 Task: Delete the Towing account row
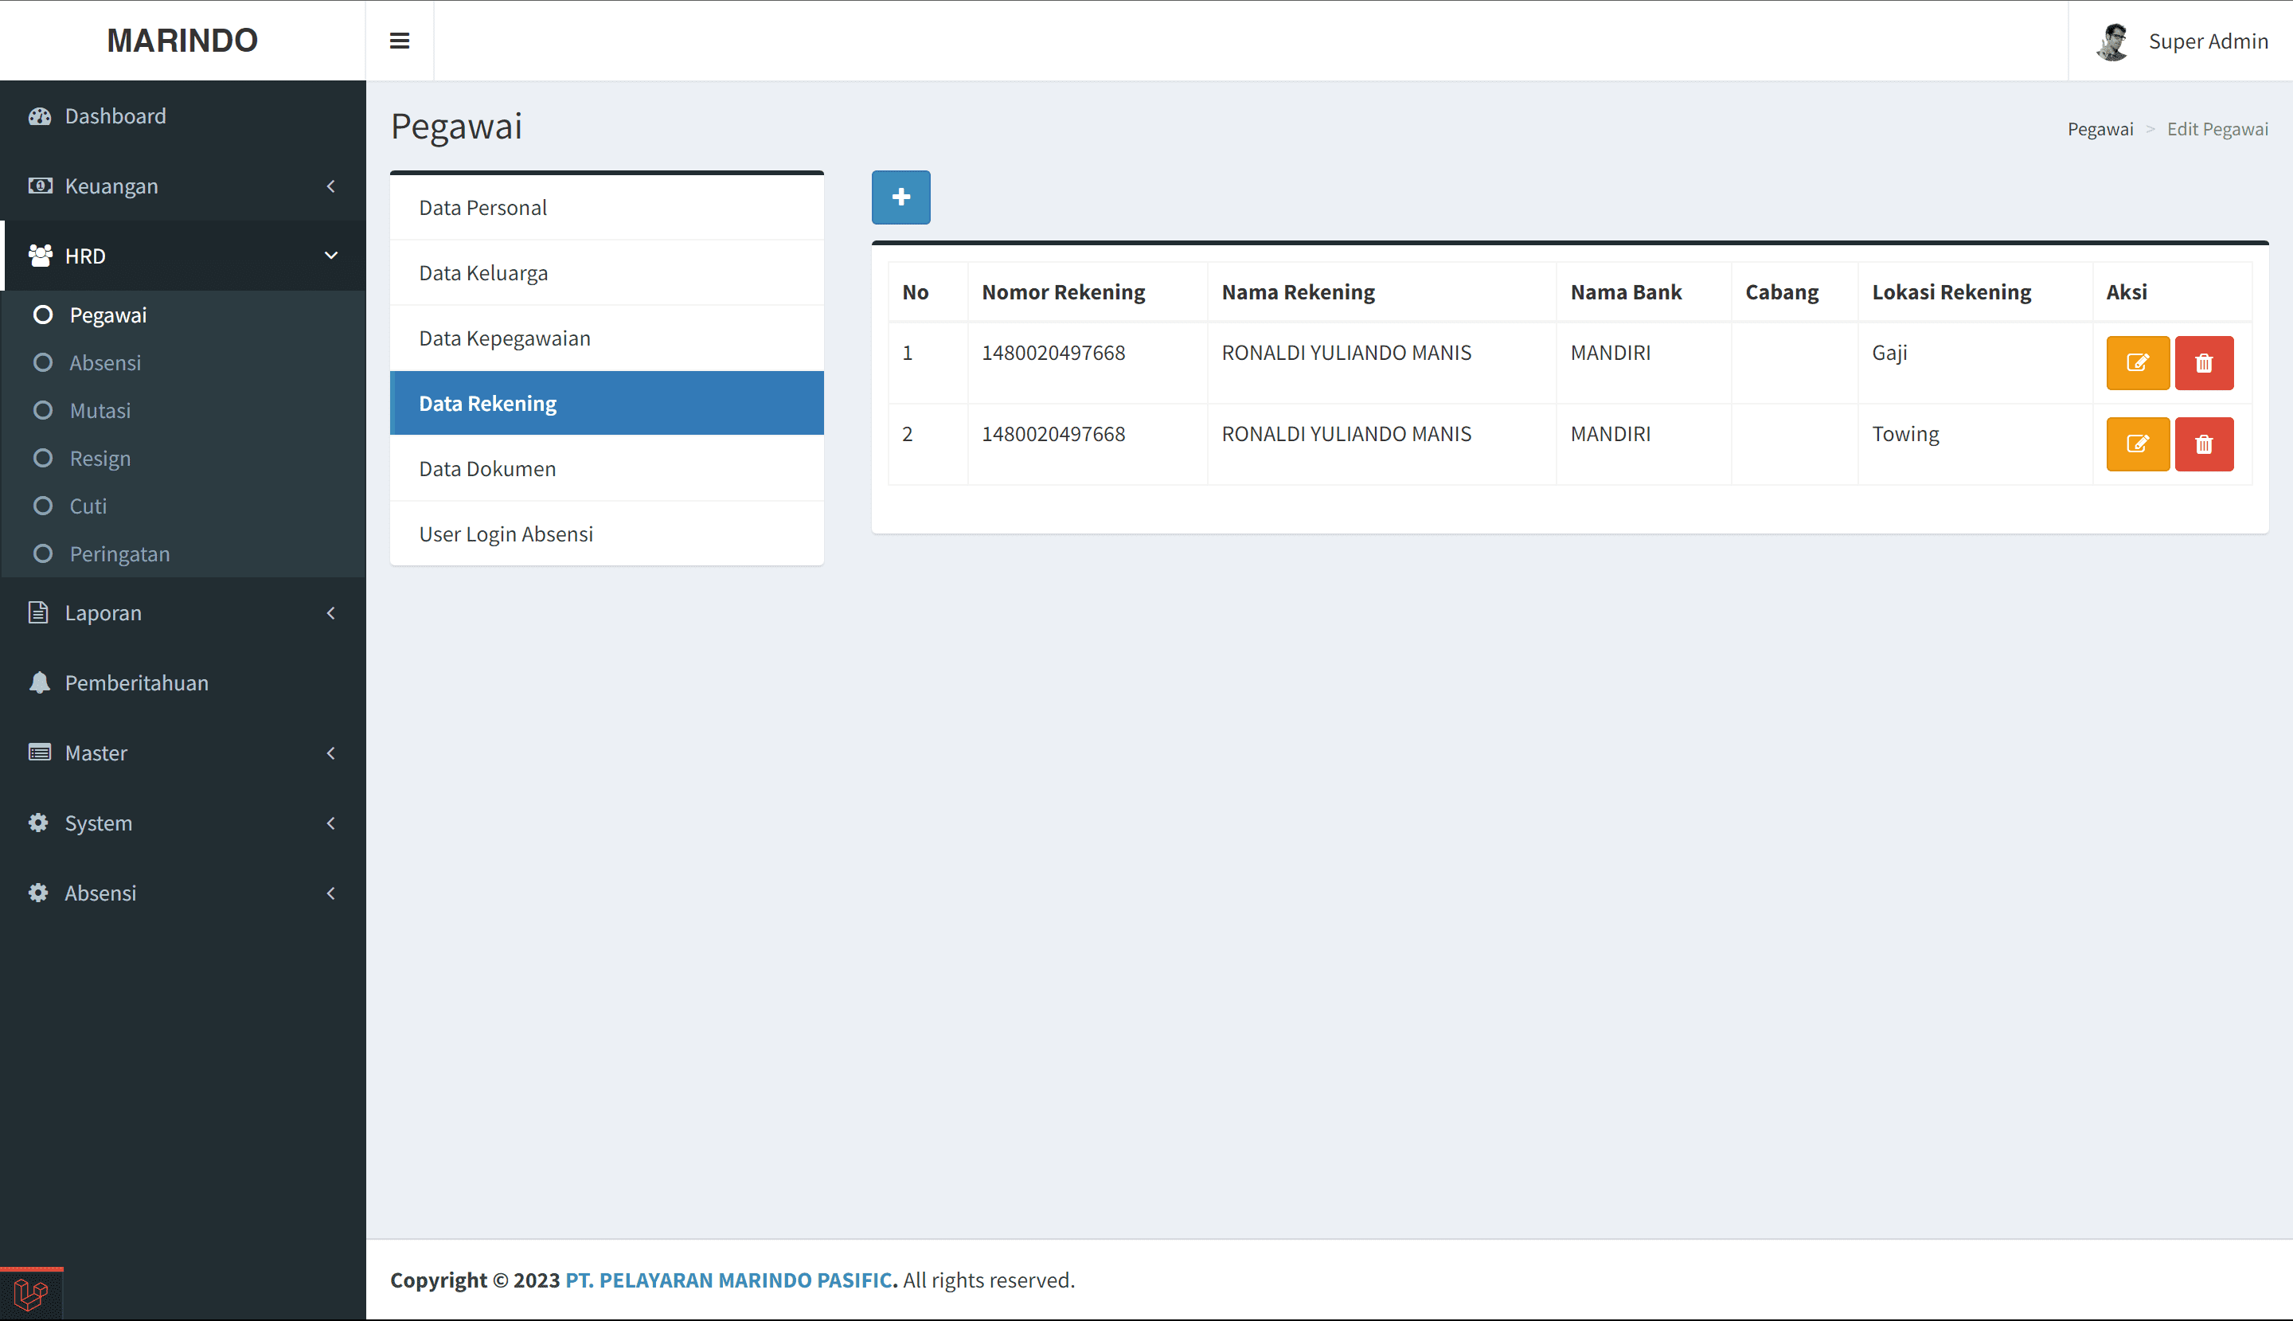click(x=2203, y=444)
